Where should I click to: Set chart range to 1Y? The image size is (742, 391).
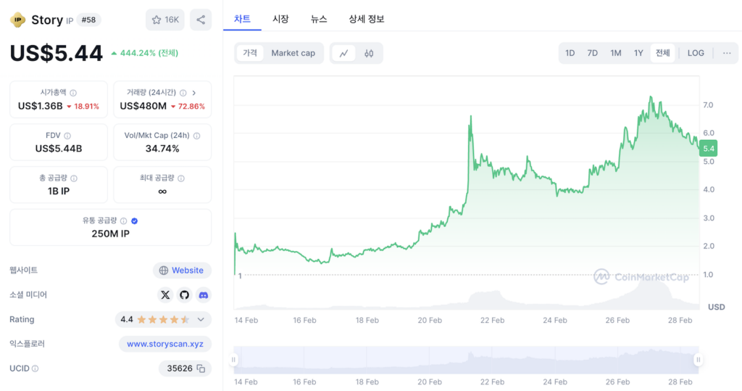pyautogui.click(x=638, y=53)
